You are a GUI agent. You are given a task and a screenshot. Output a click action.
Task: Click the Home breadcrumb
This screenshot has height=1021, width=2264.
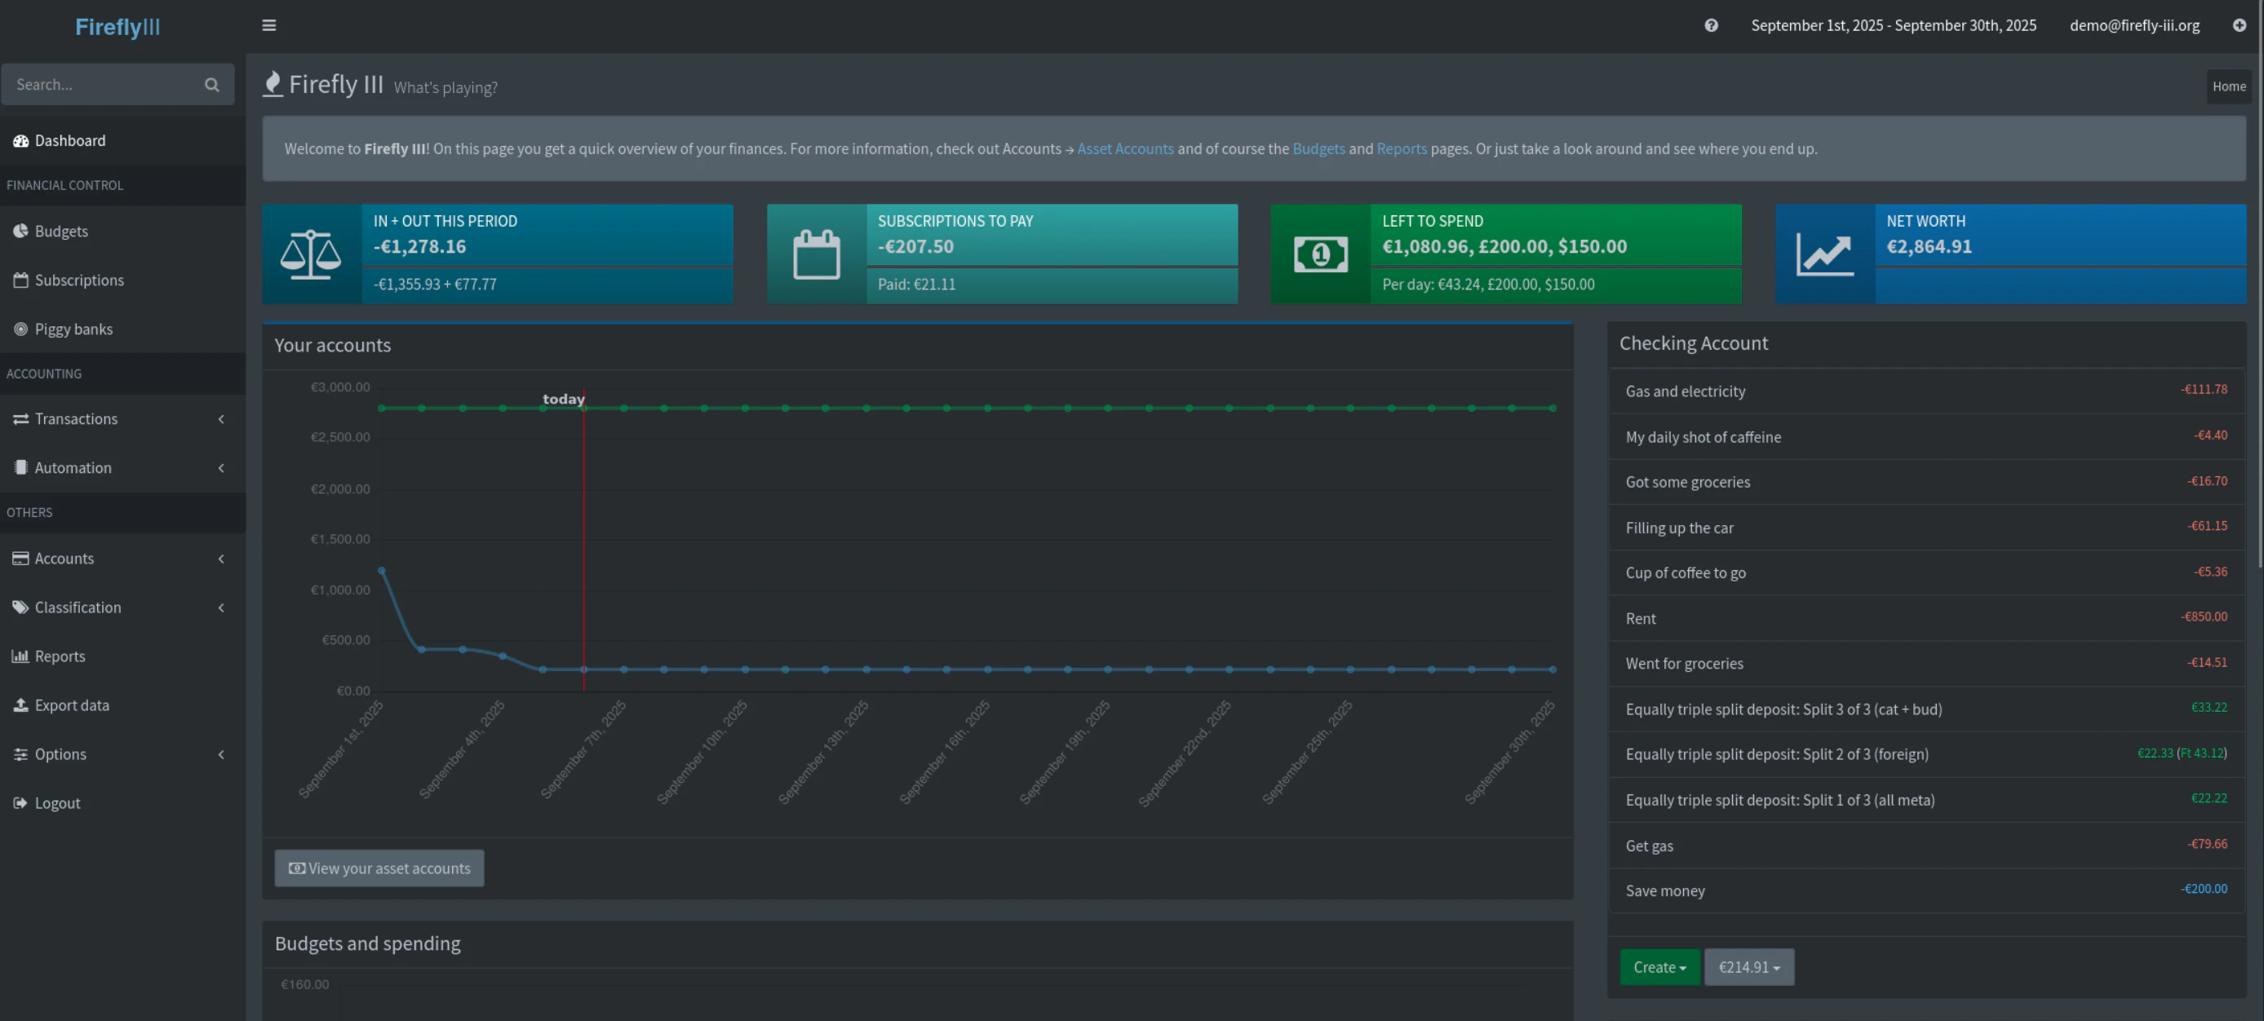click(x=2228, y=86)
